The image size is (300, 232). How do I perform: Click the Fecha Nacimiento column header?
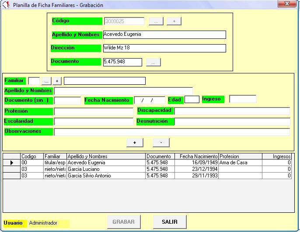(x=196, y=156)
